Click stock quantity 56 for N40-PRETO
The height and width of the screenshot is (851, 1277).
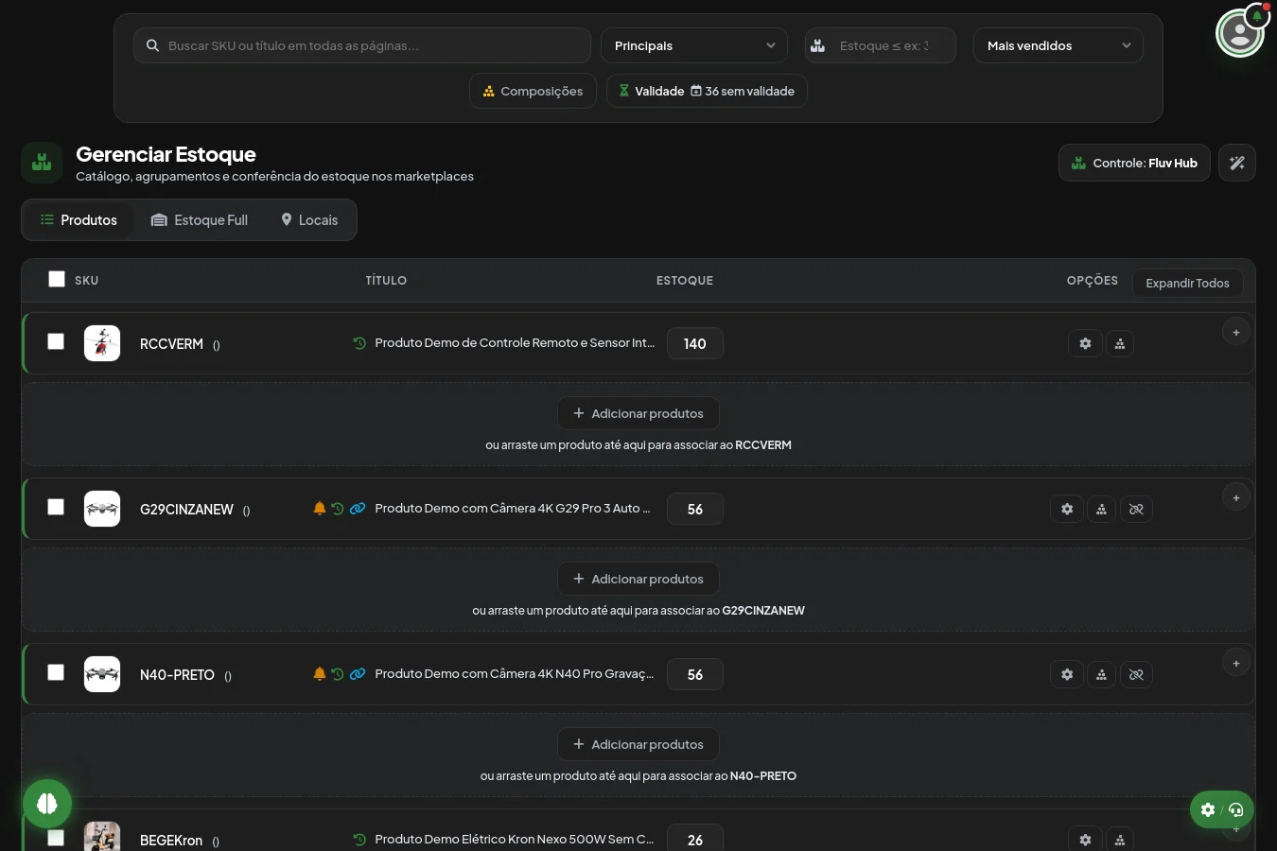[695, 674]
